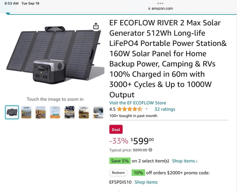
Task: Select the last product thumbnail
Action: (x=98, y=112)
